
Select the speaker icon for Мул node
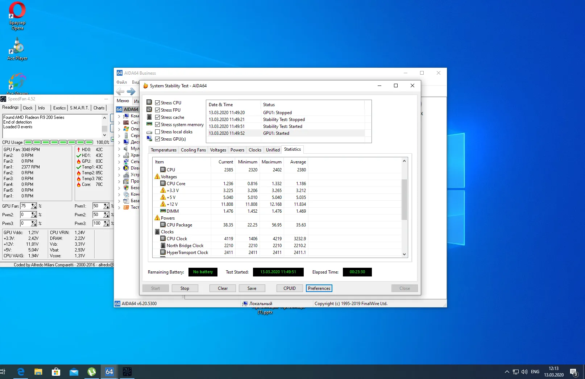point(126,149)
